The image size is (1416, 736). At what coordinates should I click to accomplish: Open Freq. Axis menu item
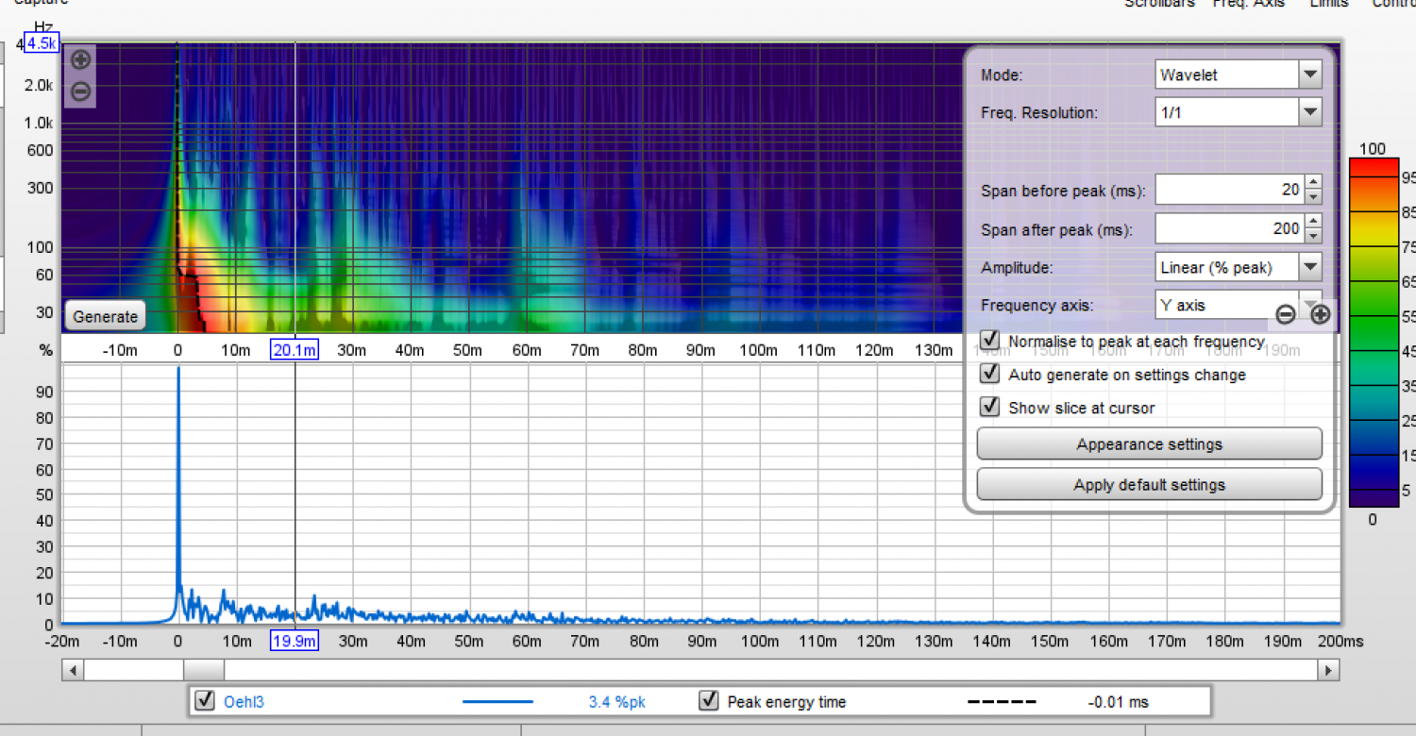tap(1248, 4)
